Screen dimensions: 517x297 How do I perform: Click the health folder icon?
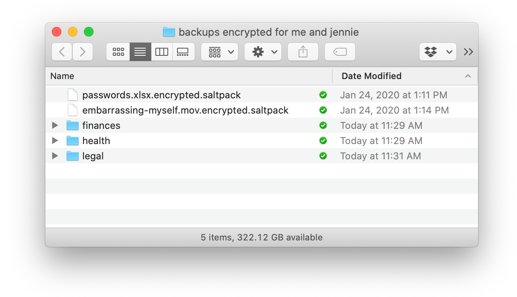point(72,141)
